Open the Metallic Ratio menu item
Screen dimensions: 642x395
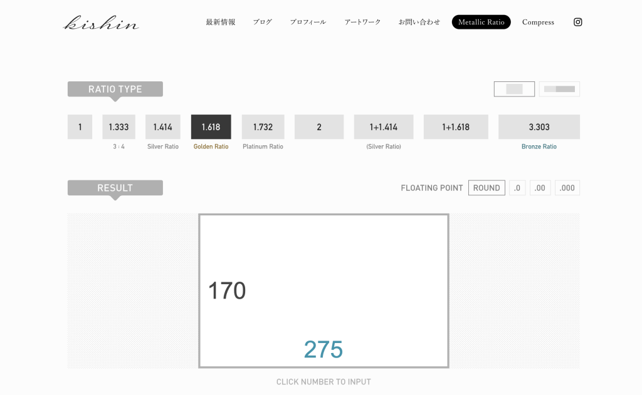[481, 22]
